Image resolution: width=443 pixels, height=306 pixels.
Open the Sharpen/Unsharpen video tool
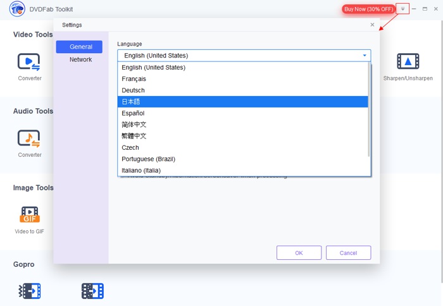tap(408, 61)
